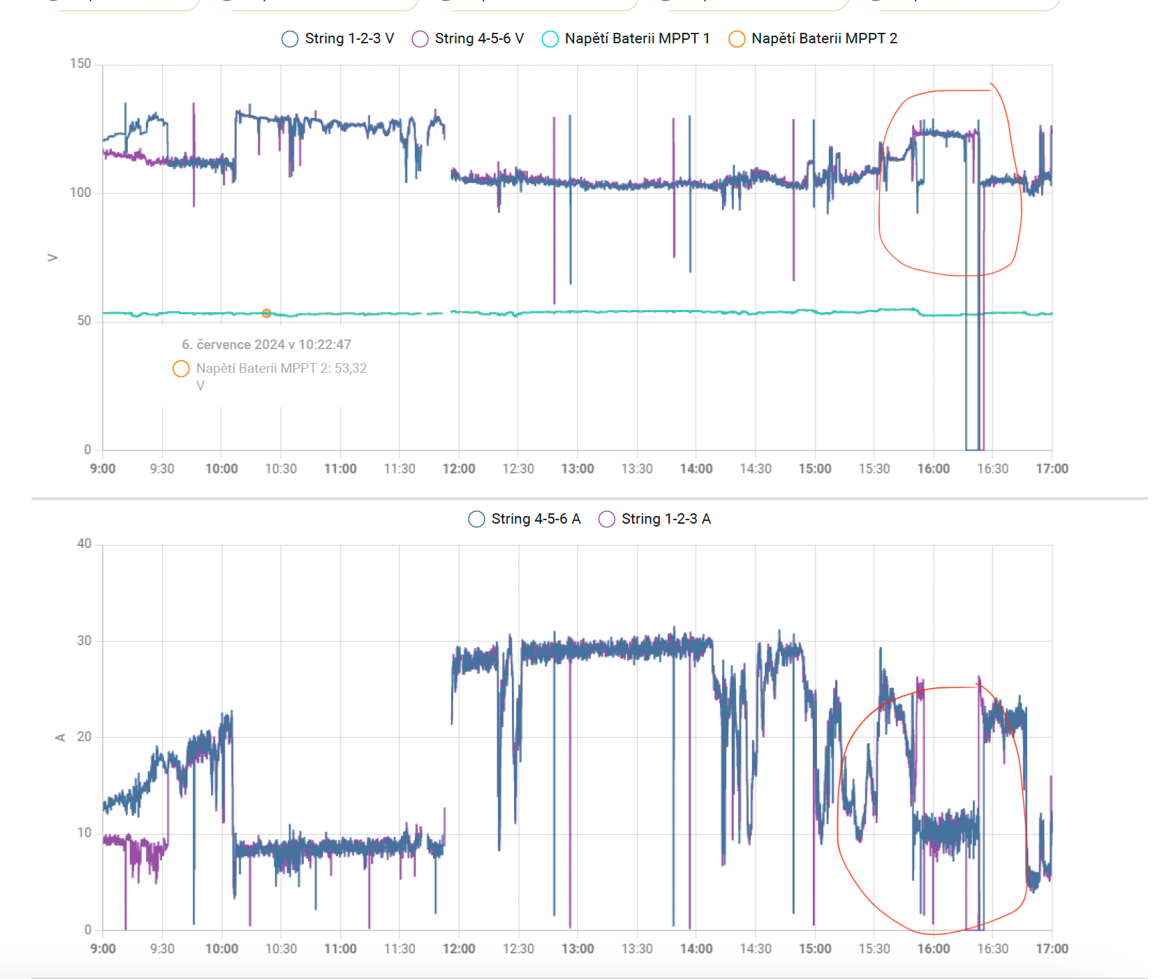Click the orange circle icon in tooltip
The width and height of the screenshot is (1169, 979).
(181, 369)
